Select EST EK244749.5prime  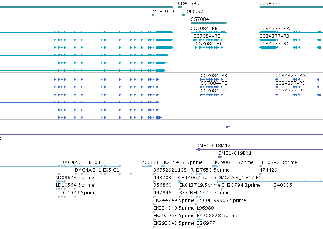[x=174, y=201]
